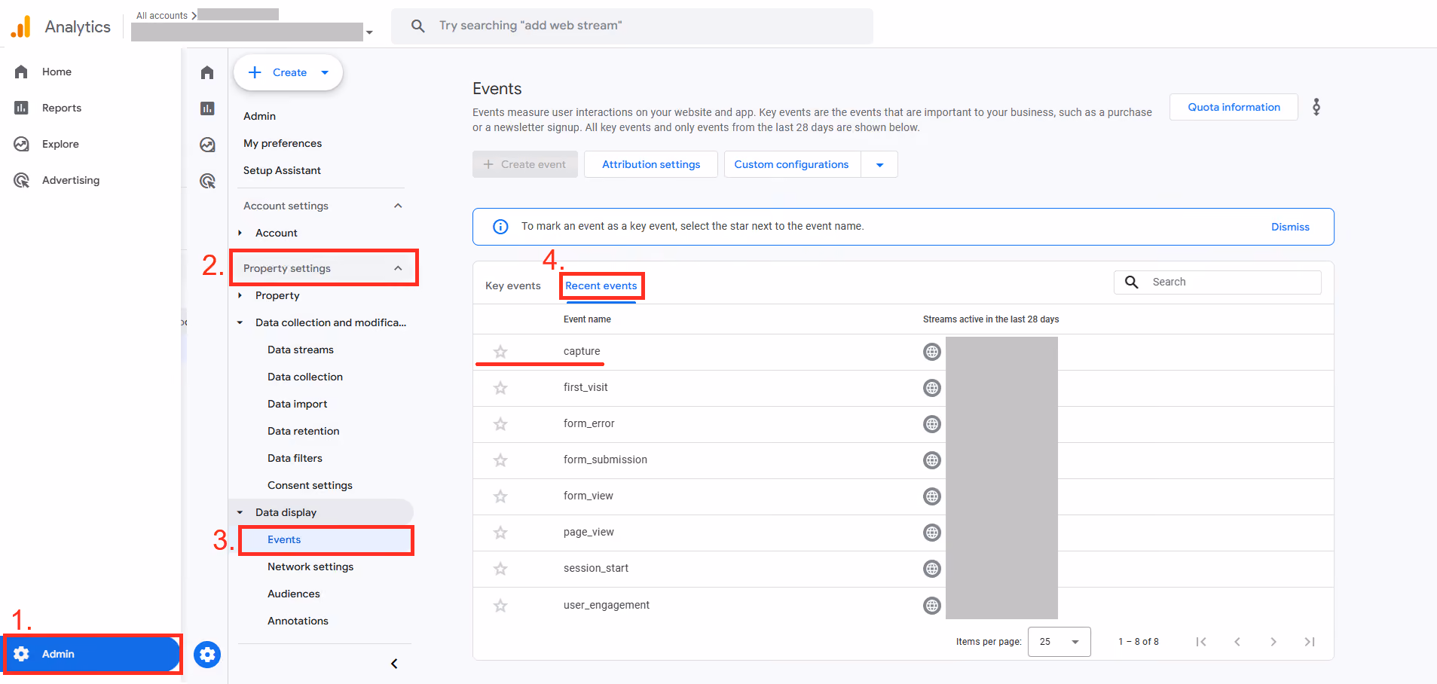The height and width of the screenshot is (684, 1437).
Task: Click the Attribution settings button
Action: [x=651, y=164]
